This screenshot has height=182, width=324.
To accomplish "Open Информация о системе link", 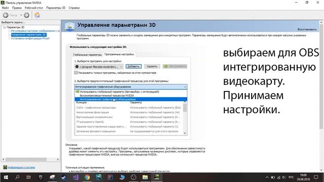I will (x=21, y=167).
